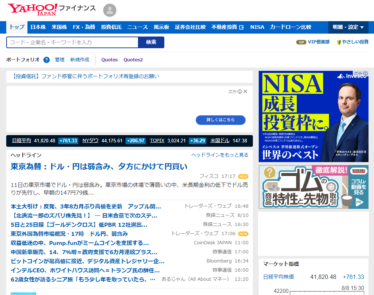
Task: Go to the ニュース tab
Action: pos(138,27)
